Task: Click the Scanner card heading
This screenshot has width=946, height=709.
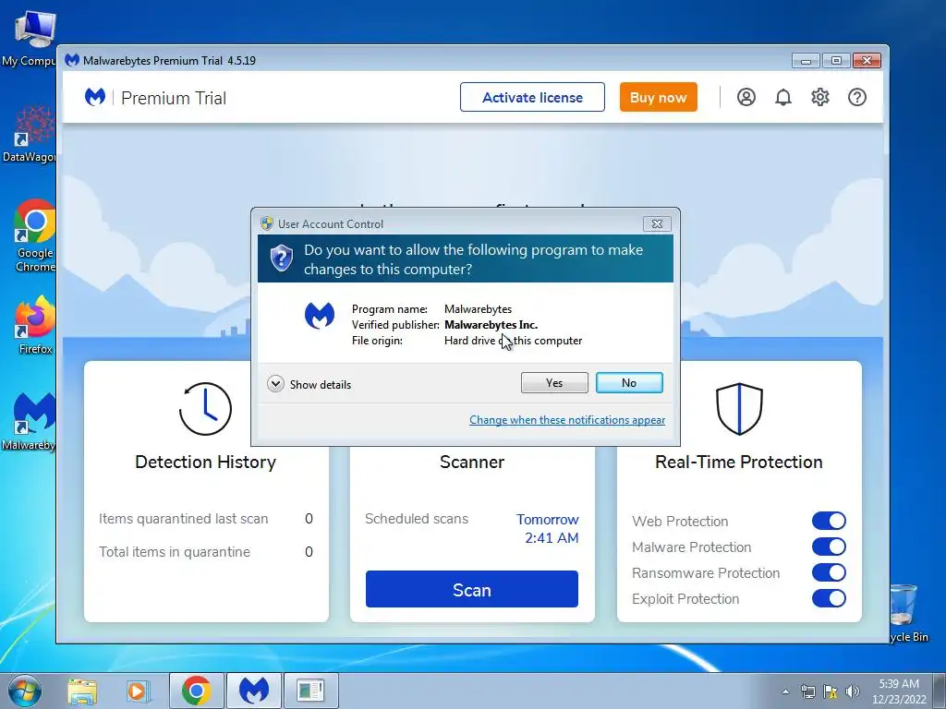Action: [x=472, y=462]
